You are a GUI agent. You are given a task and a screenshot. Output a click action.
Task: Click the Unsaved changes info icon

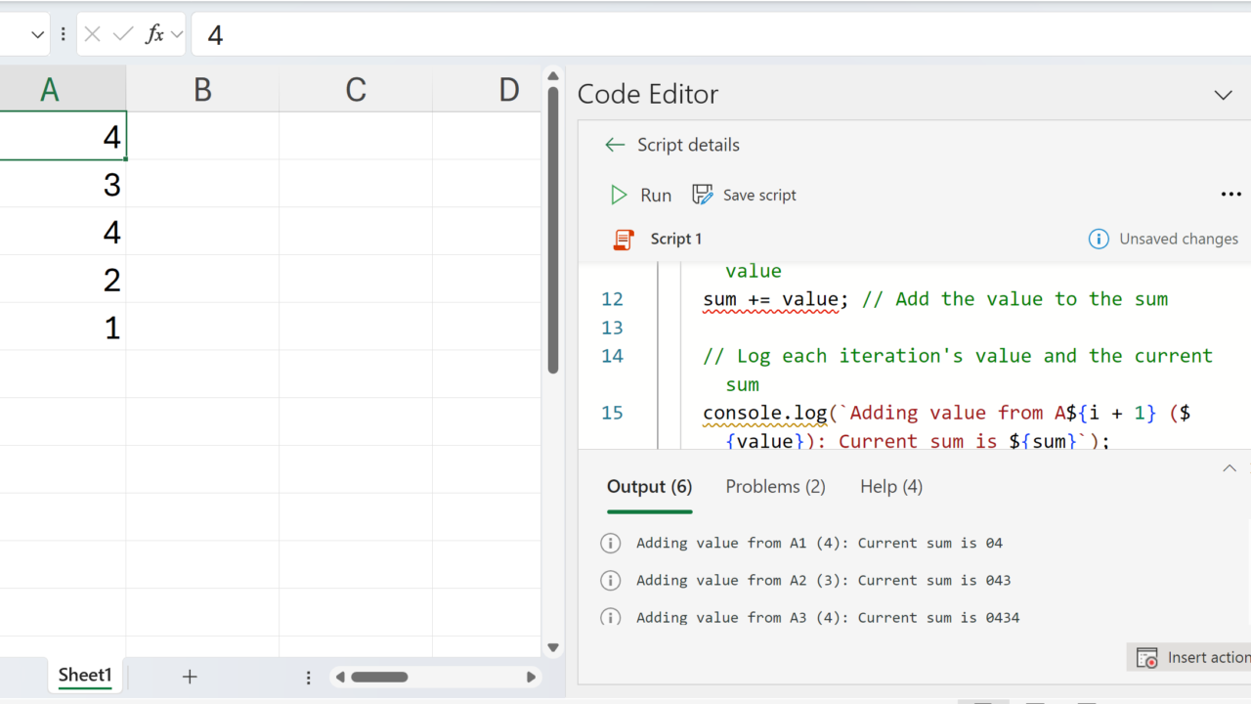pyautogui.click(x=1099, y=239)
